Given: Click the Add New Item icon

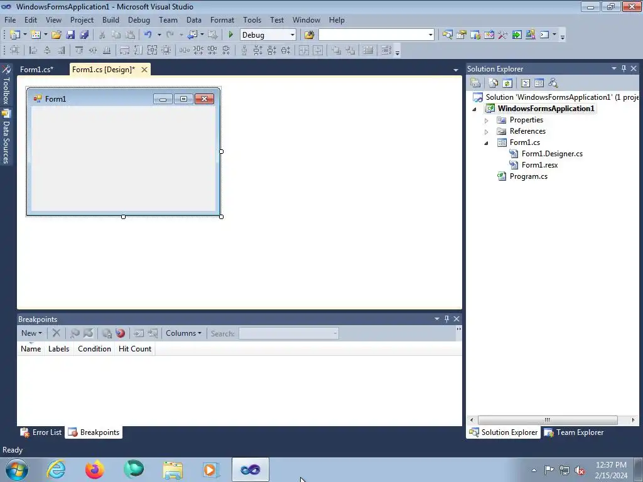Looking at the screenshot, I should pos(36,35).
